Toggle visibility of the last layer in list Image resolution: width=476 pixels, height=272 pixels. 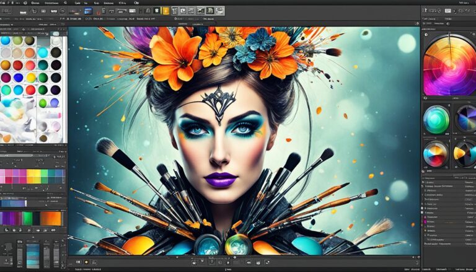[x=425, y=245]
